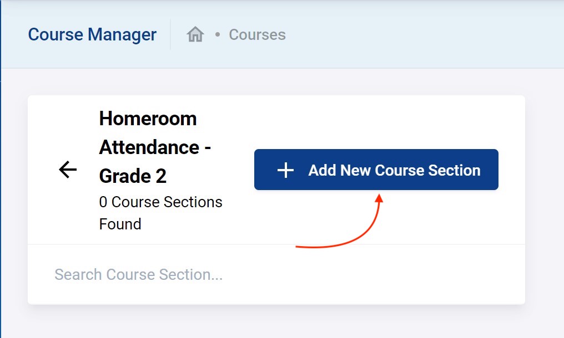Click the plus icon on the blue button
Viewport: 564px width, 338px height.
[285, 170]
